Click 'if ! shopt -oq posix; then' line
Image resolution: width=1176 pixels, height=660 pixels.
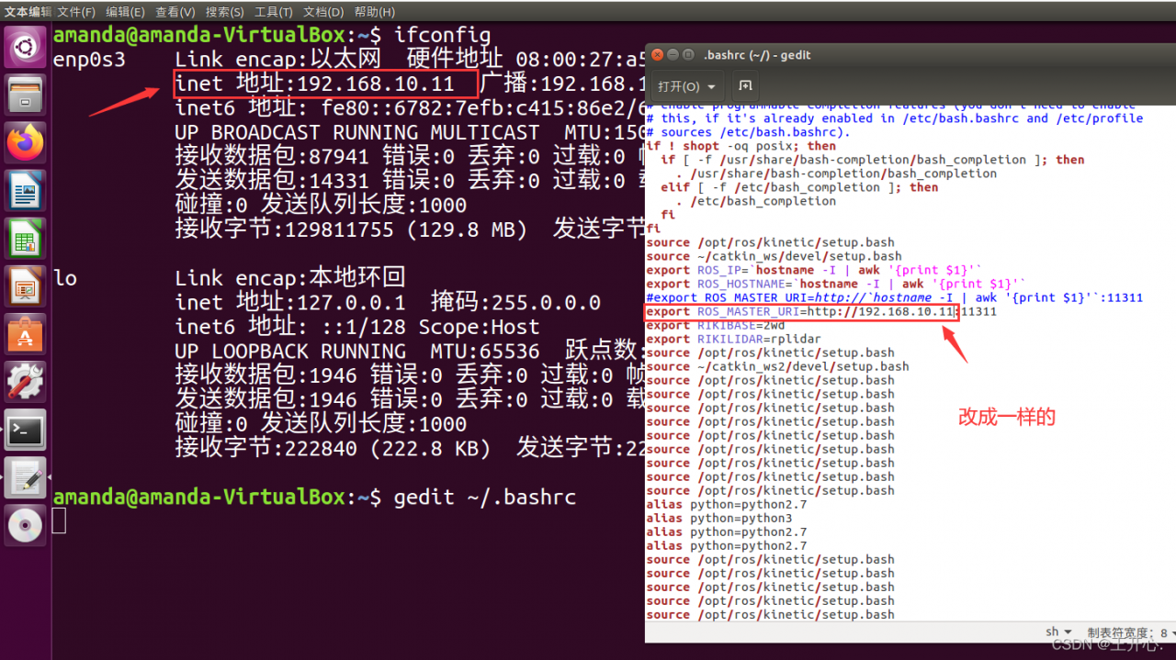[x=741, y=145]
